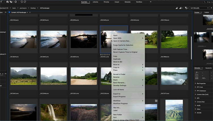Screen dimensions: 213x121
Task: Switch to Workflow workspace
Action: pos(139,2)
